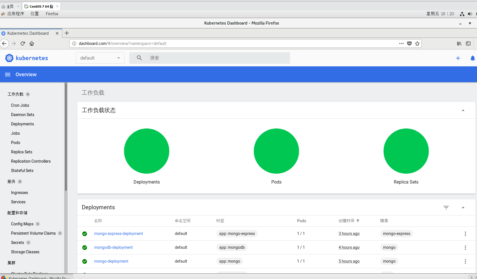Open Pods in the sidebar

click(16, 143)
